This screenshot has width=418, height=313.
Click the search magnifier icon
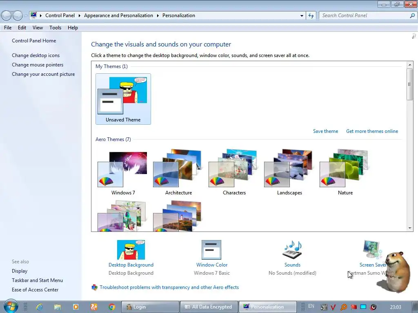[412, 16]
